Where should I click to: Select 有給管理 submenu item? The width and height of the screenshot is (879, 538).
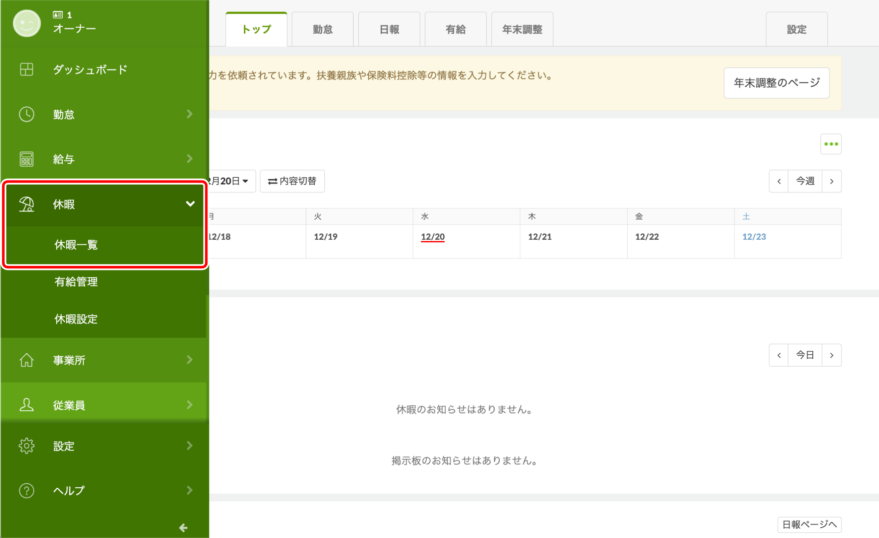pos(76,282)
